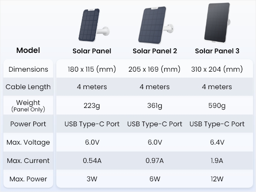Click the Cable Length row label

coord(28,87)
